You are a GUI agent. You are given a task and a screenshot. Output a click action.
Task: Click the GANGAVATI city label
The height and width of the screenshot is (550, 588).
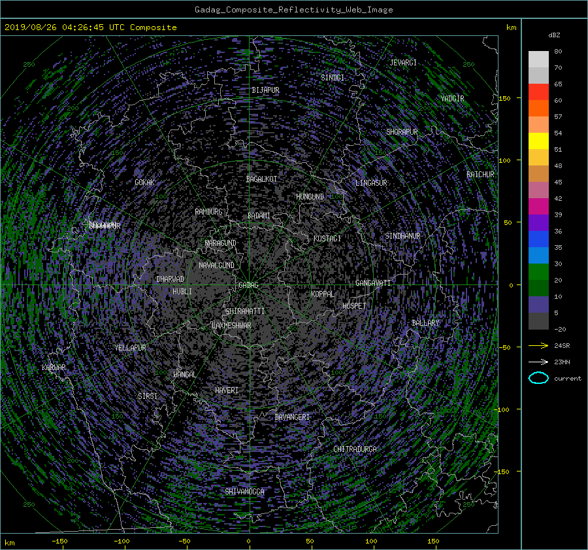click(373, 283)
